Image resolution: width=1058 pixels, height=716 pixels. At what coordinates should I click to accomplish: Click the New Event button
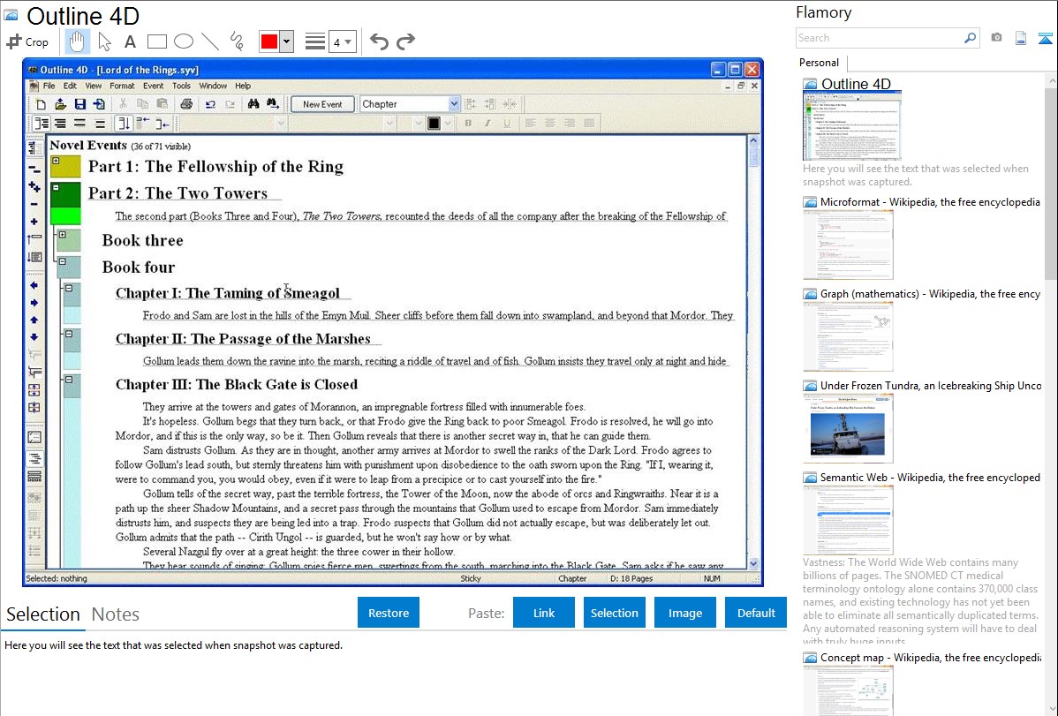point(322,104)
